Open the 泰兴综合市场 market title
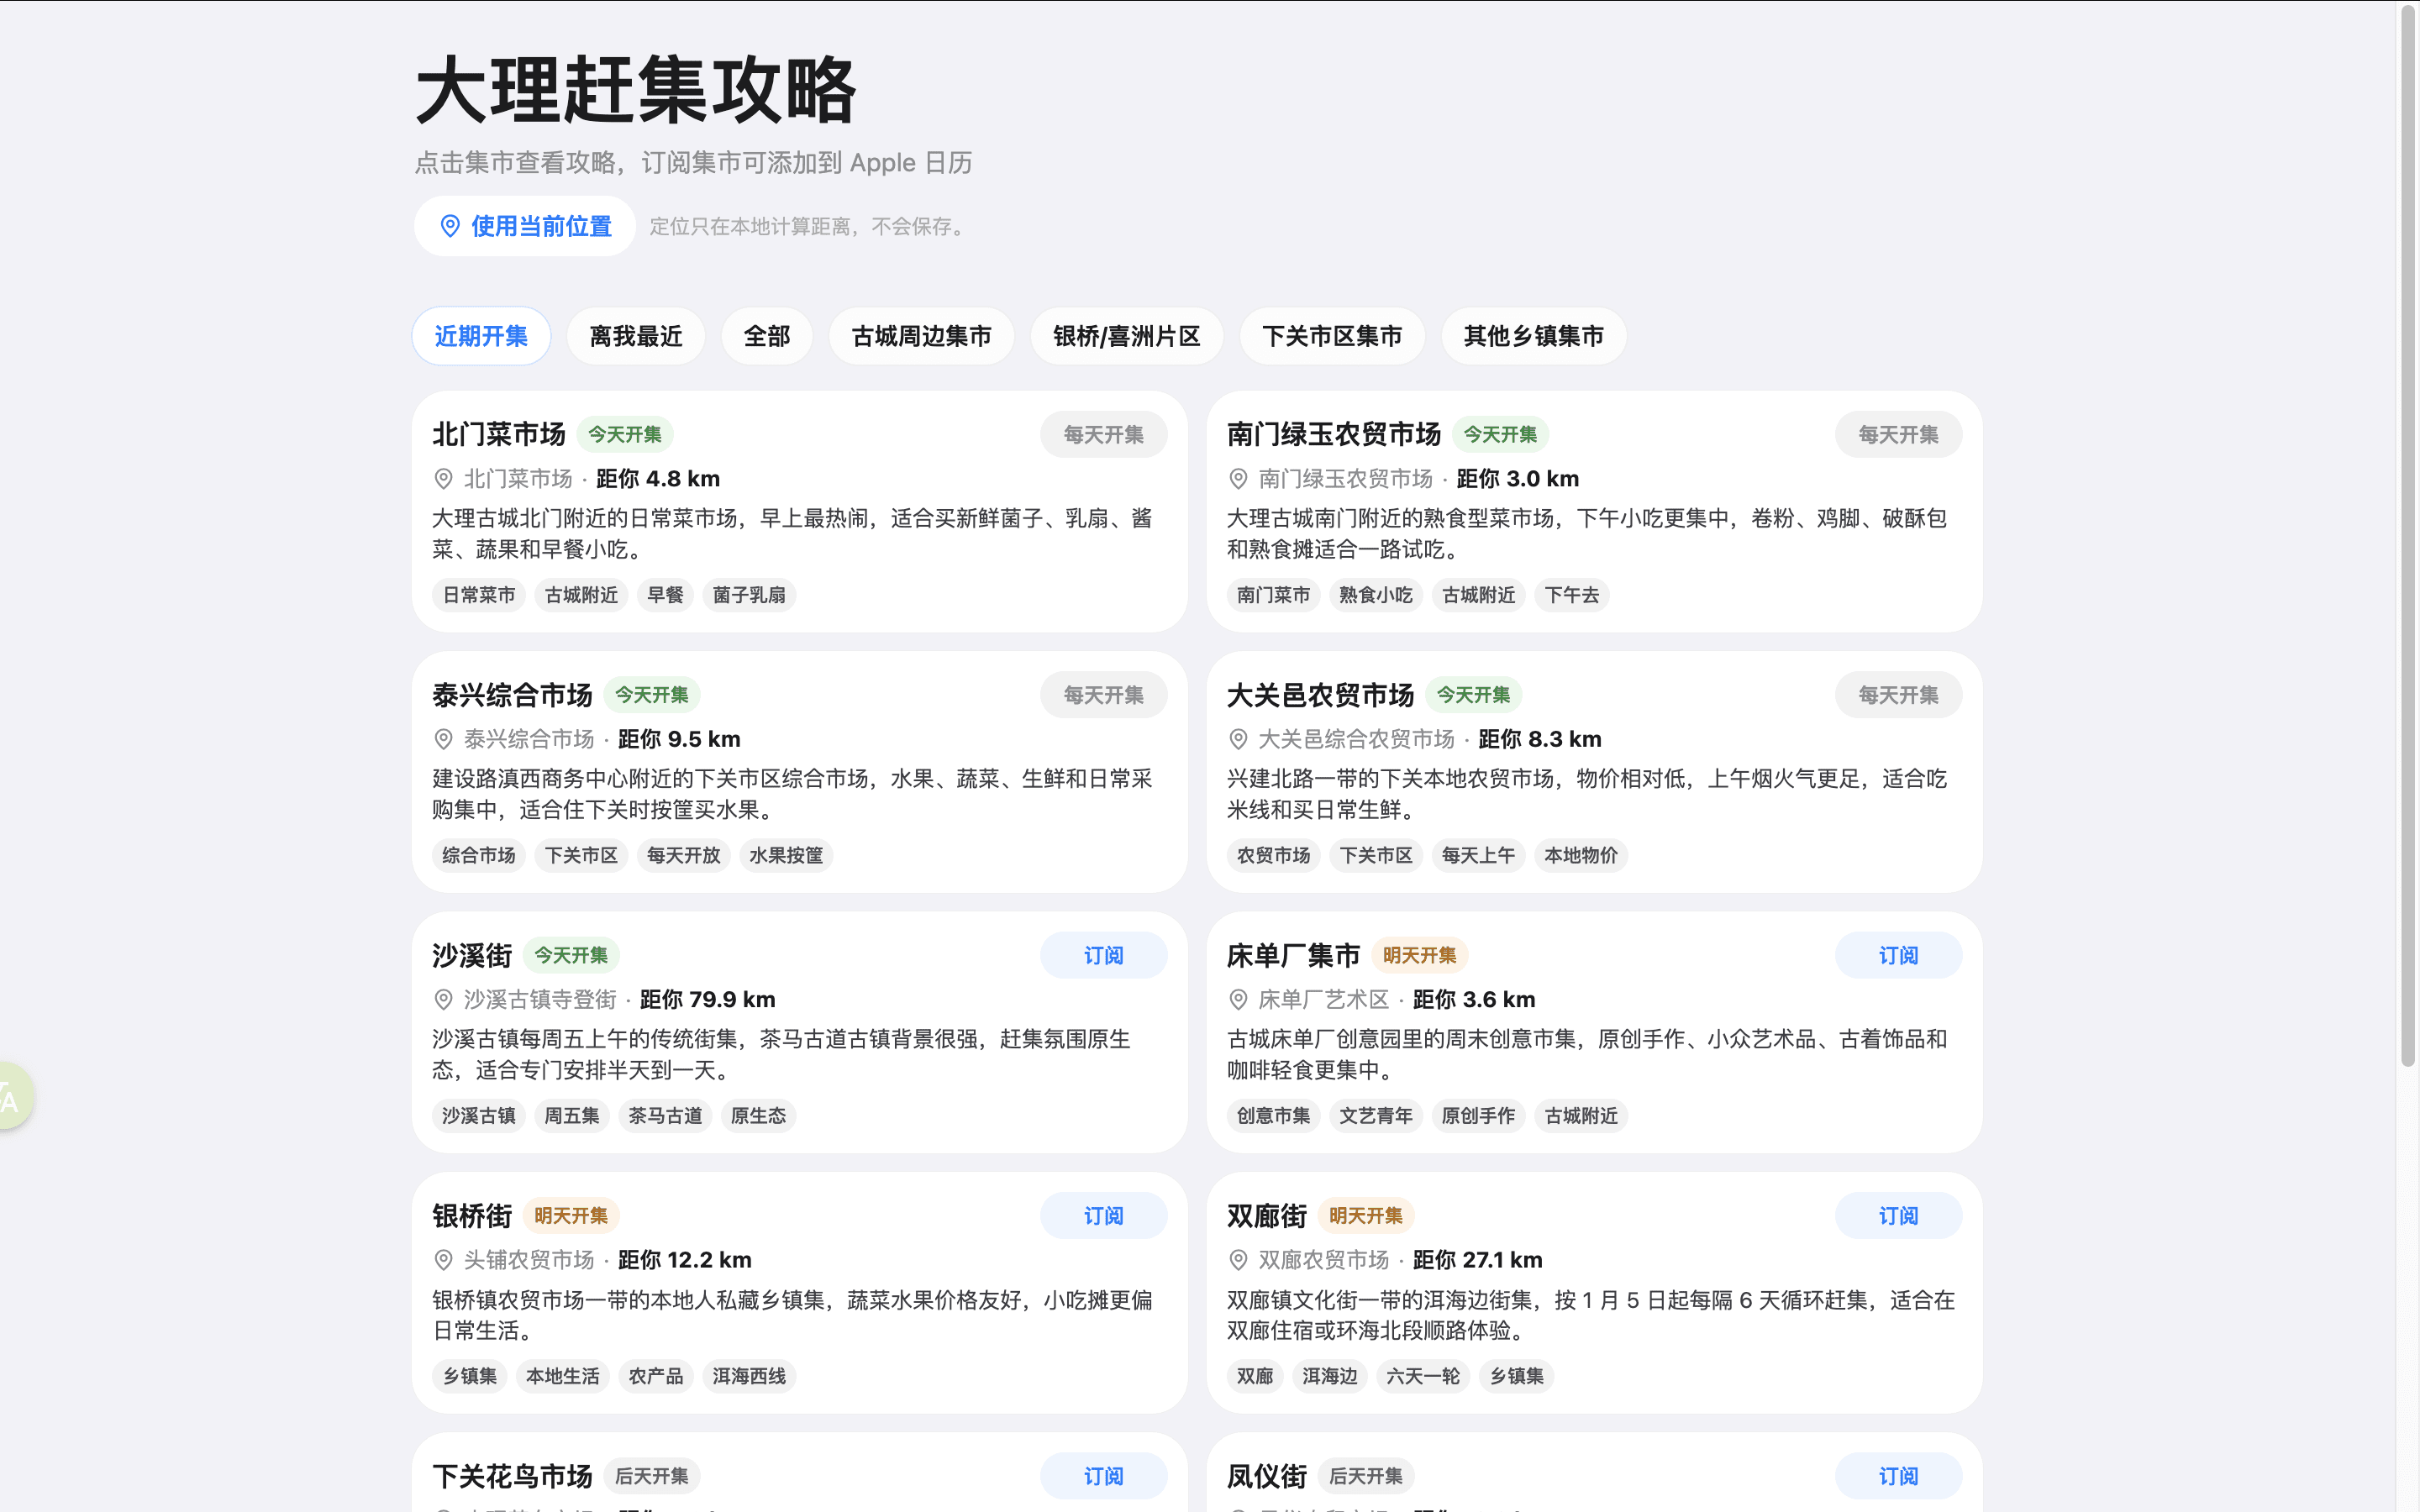Viewport: 2420px width, 1512px height. (x=512, y=695)
